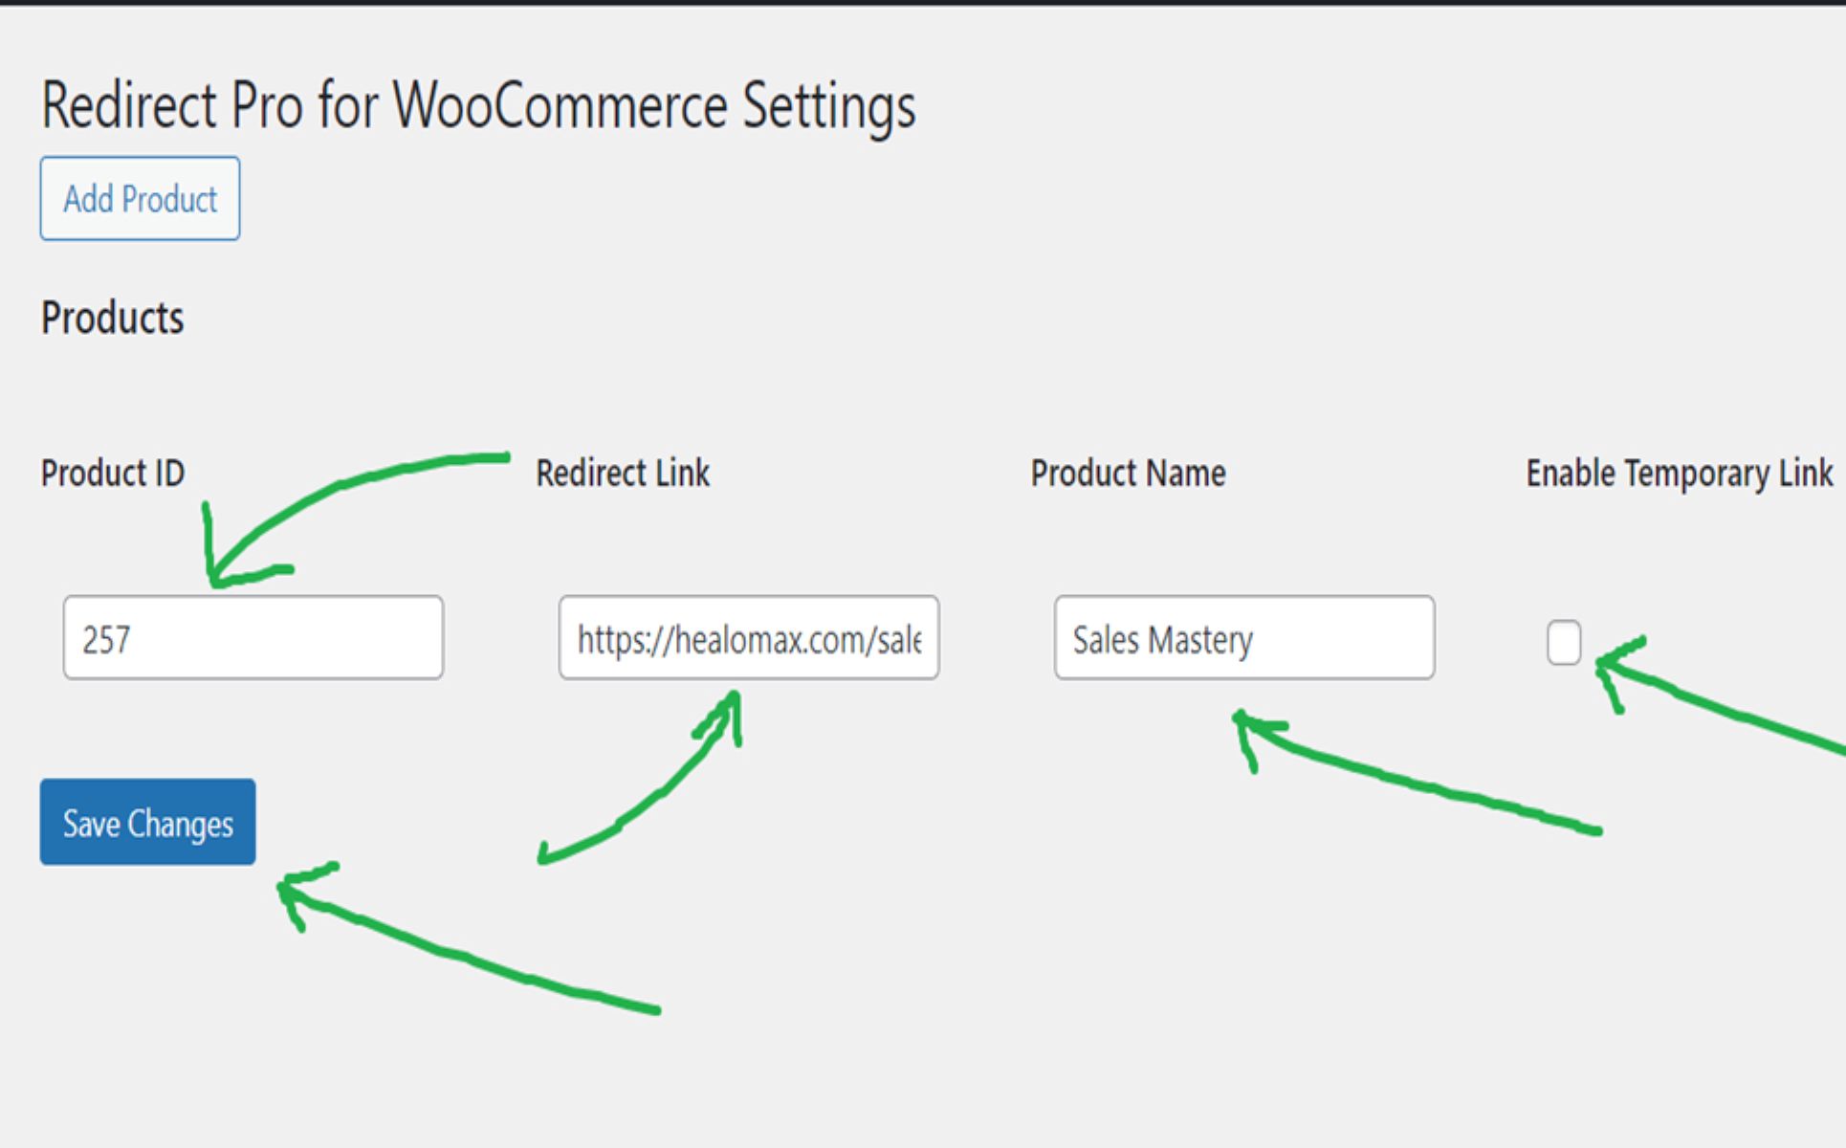Select the Product Name field Sales Mastery
1846x1148 pixels.
1243,638
